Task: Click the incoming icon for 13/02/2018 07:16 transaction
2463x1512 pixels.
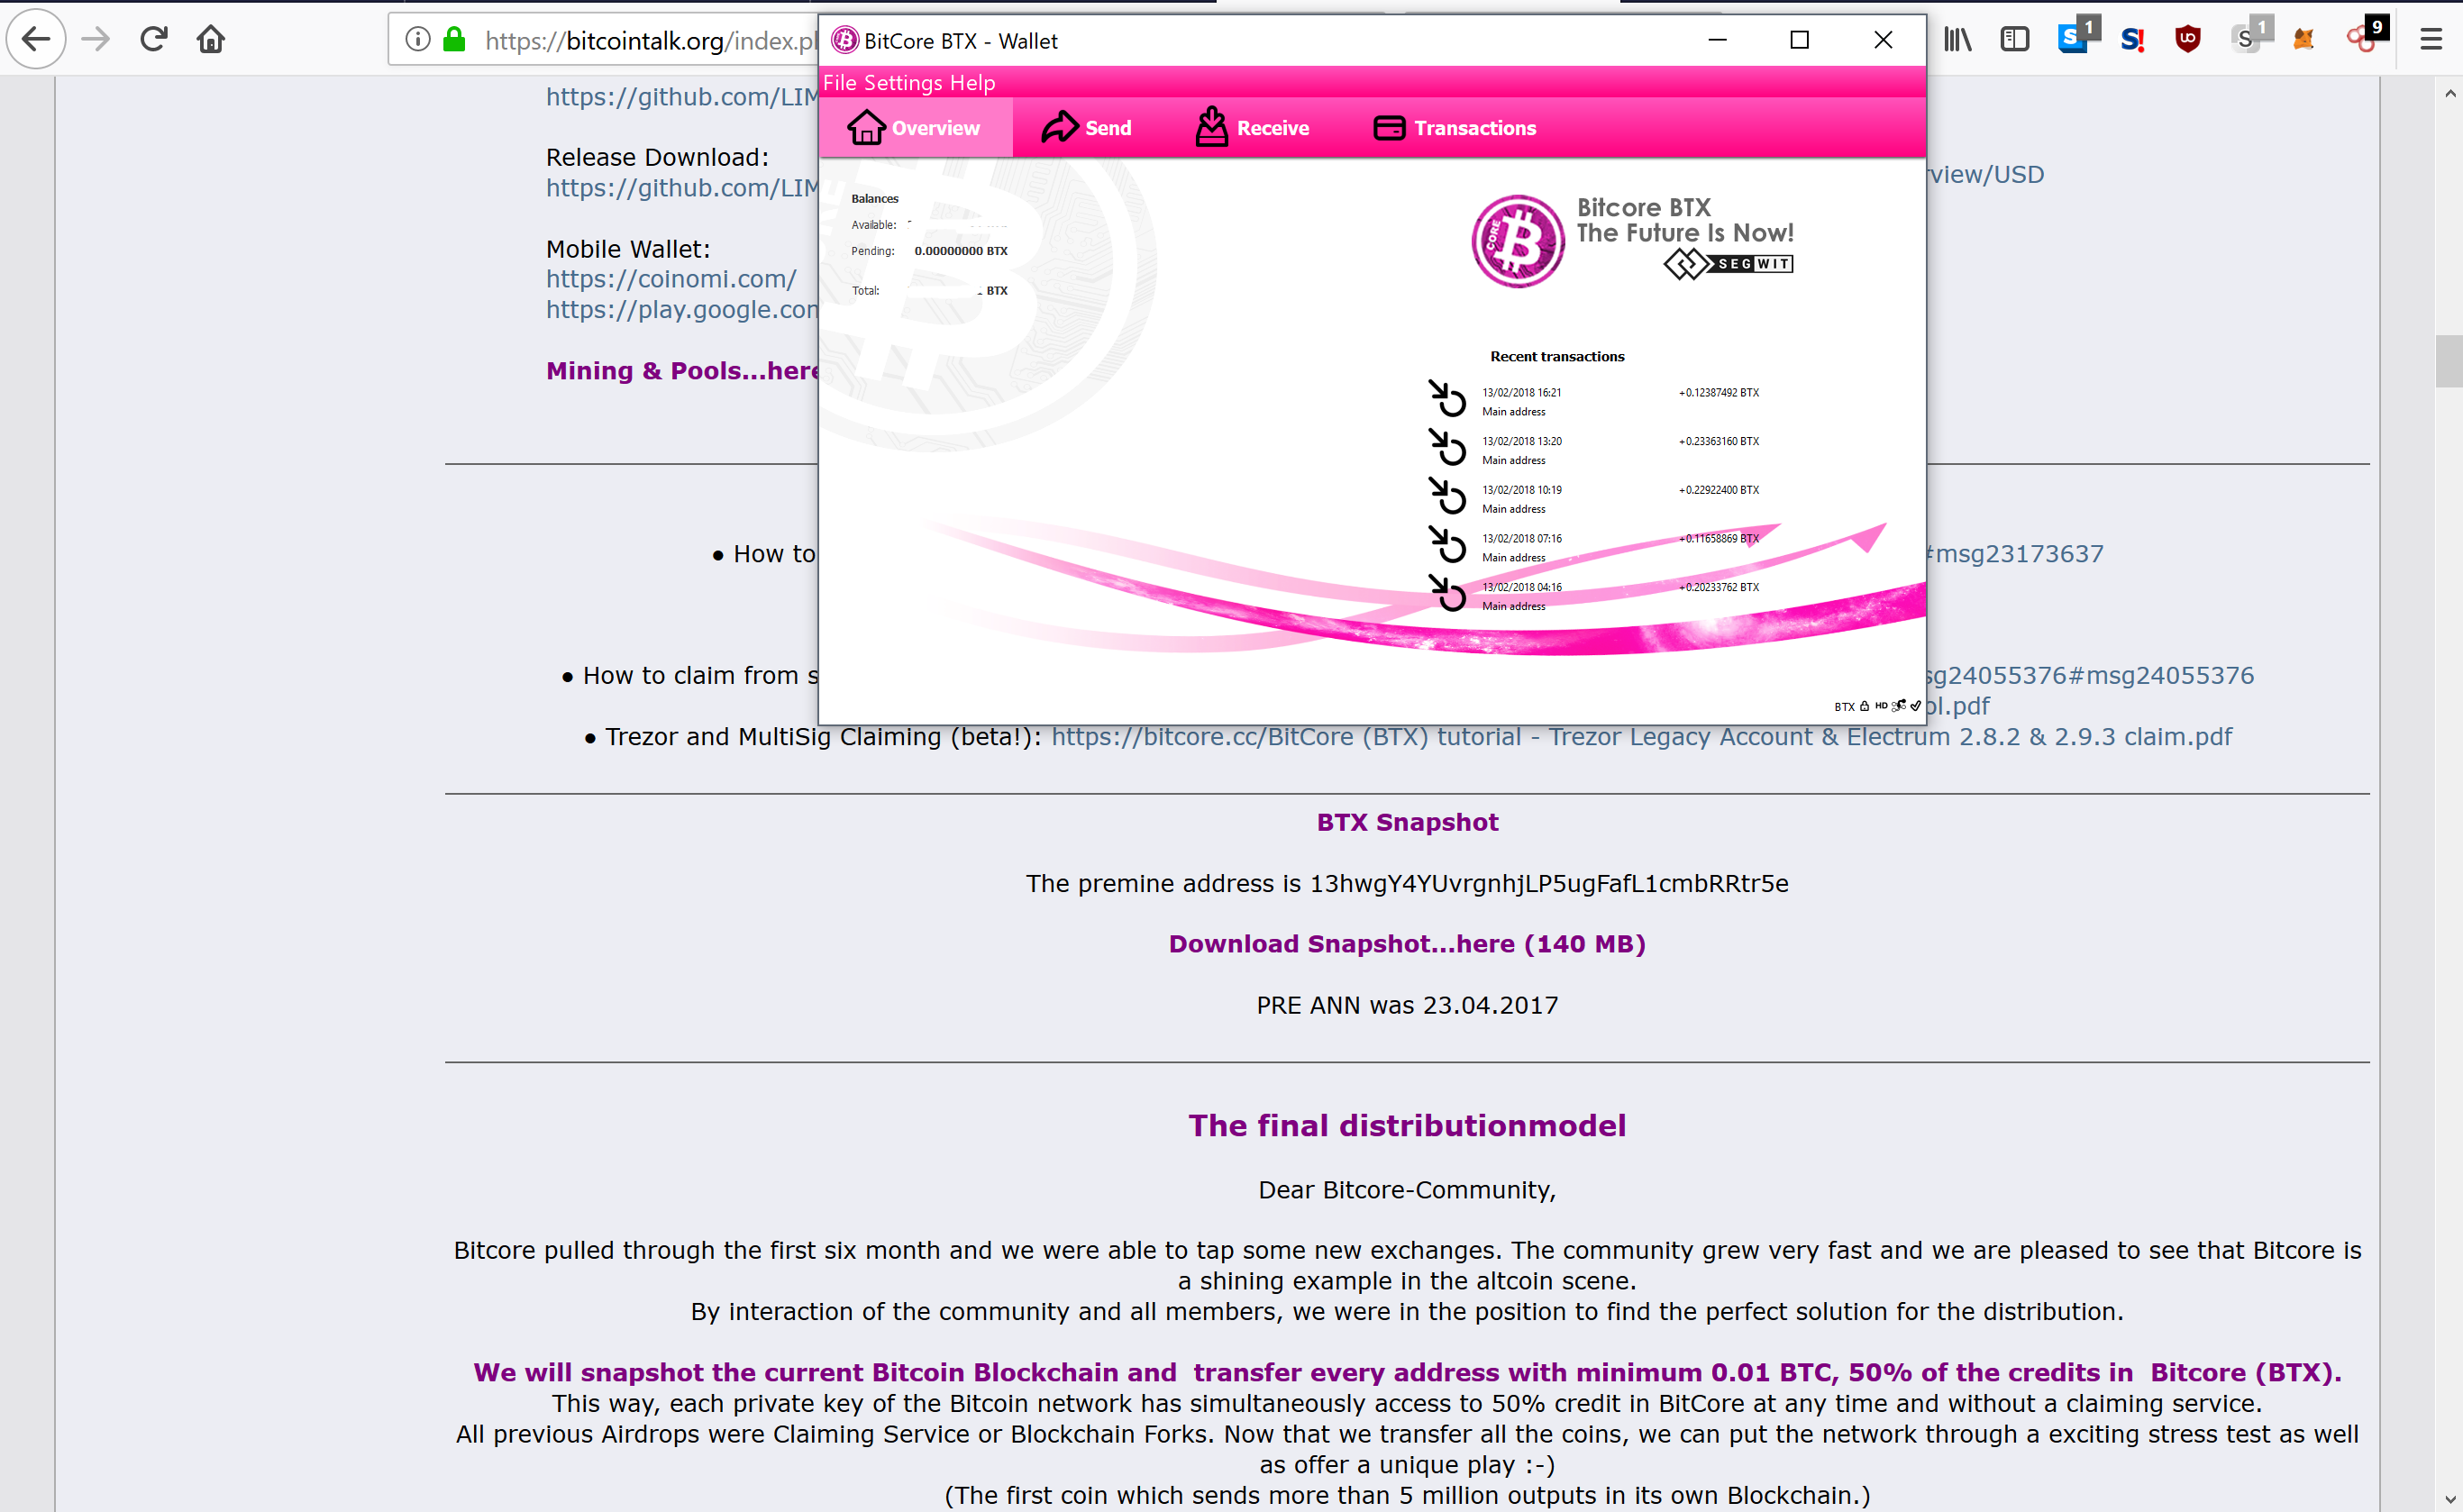Action: tap(1446, 544)
